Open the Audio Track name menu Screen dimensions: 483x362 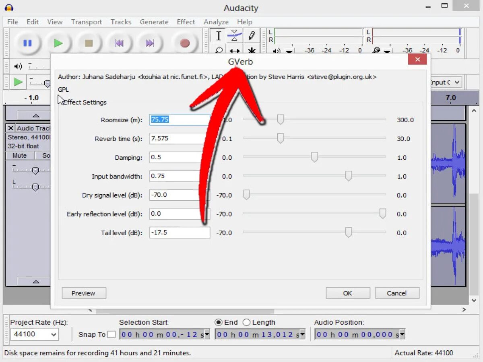(33, 128)
